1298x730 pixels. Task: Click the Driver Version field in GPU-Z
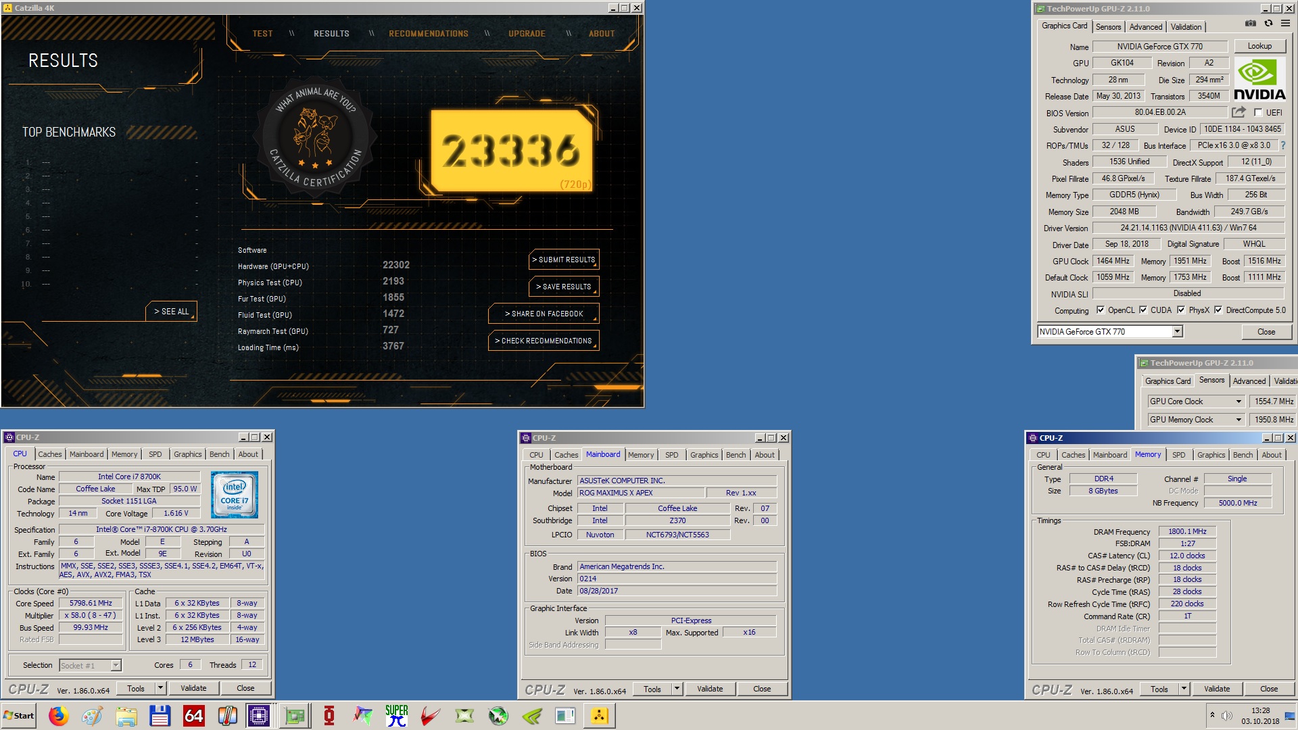click(1188, 228)
